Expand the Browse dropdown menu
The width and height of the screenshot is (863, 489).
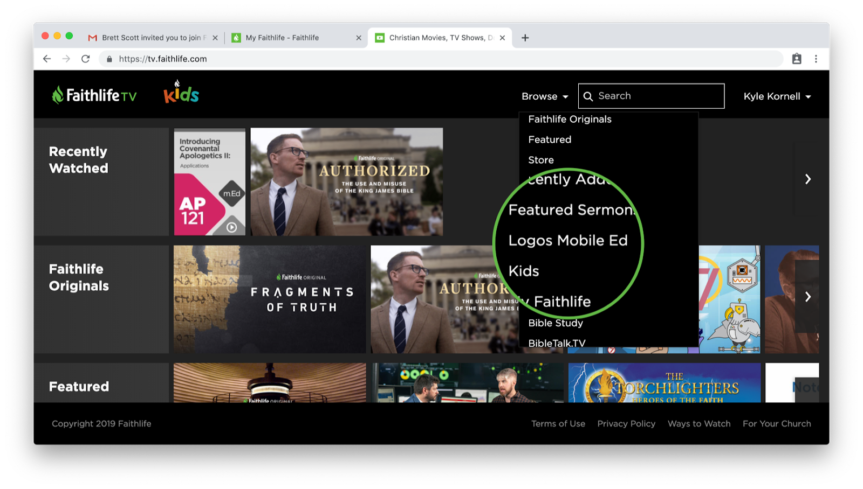click(x=545, y=96)
